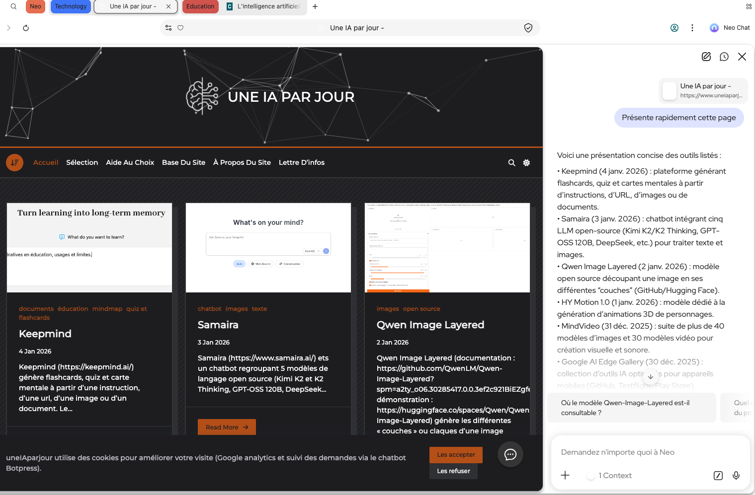755x495 pixels.
Task: Open the slash commands icon in chat box
Action: (718, 476)
